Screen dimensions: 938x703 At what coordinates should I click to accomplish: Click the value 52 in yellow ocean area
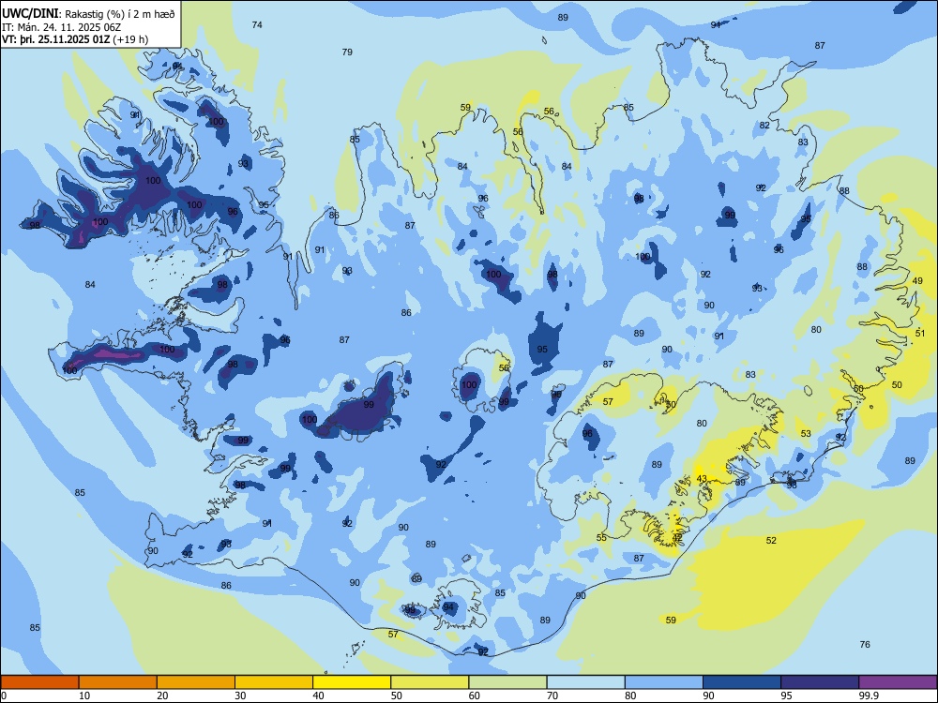tap(771, 540)
